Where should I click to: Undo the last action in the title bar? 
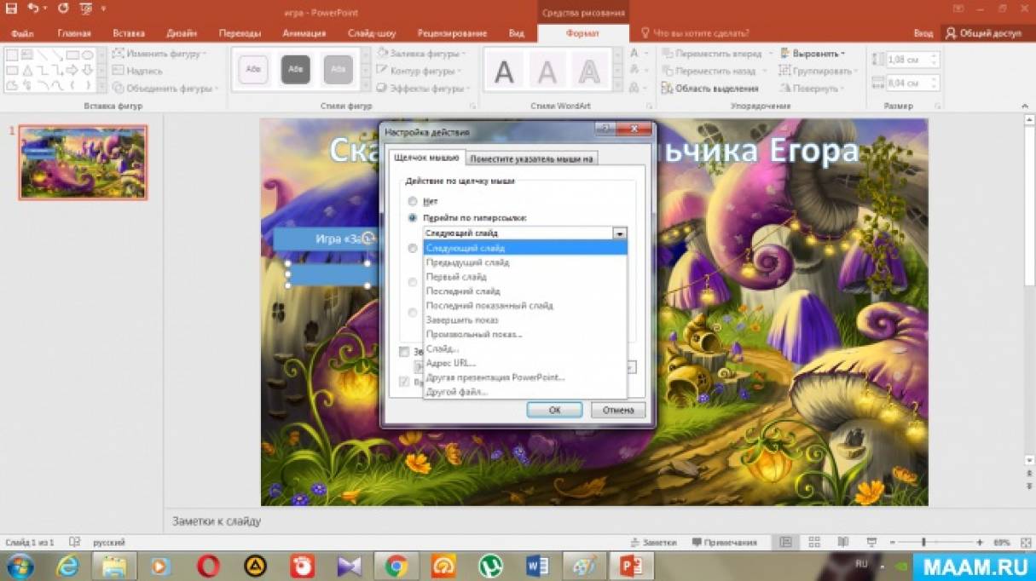tap(32, 9)
